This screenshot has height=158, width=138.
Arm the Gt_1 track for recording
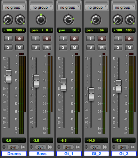[x=74, y=39]
